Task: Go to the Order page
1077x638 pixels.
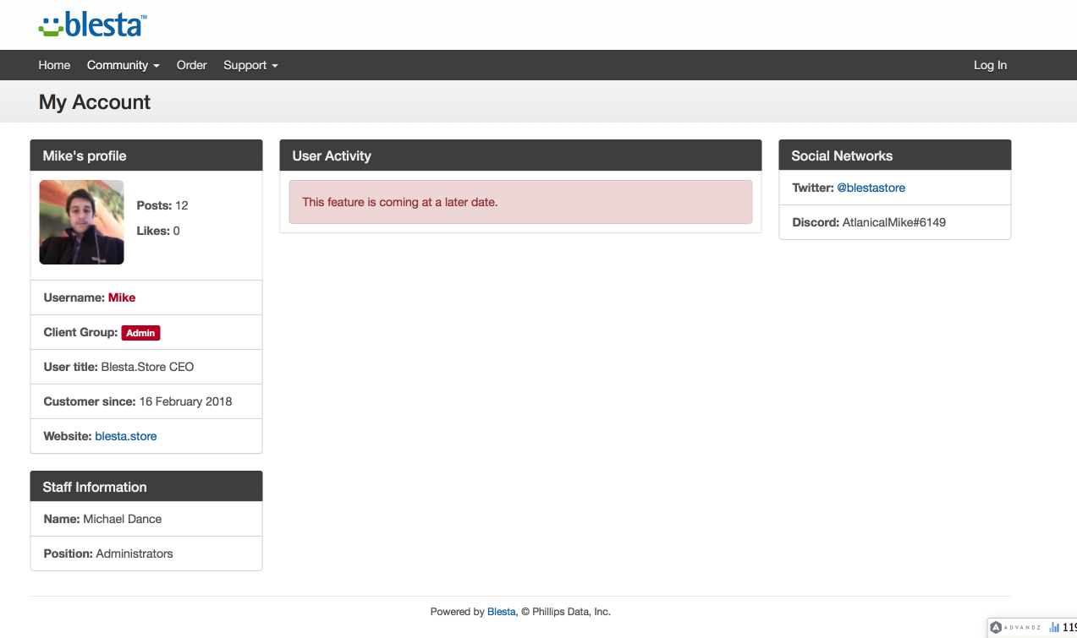Action: 192,65
